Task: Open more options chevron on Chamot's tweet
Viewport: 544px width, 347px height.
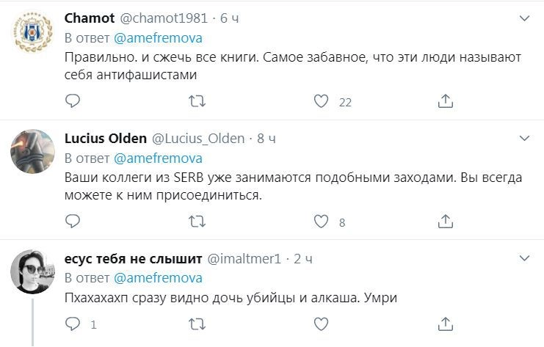Action: pos(524,18)
